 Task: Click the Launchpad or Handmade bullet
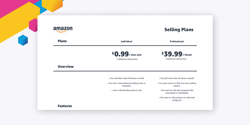pos(177,91)
